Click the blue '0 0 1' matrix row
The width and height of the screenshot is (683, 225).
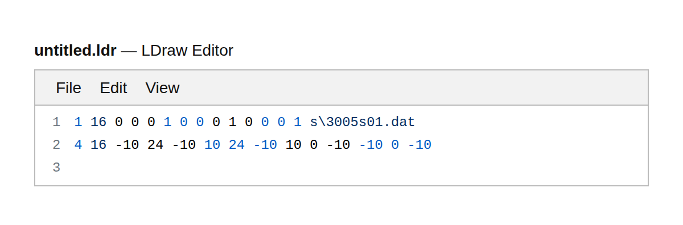(282, 122)
